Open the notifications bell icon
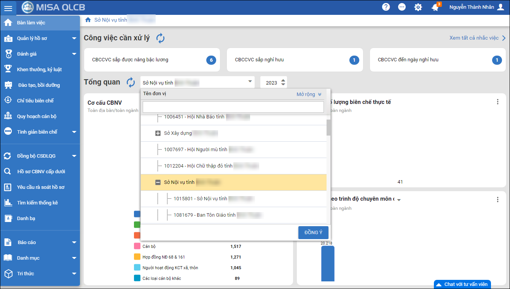Viewport: 510px width, 289px height. [x=435, y=7]
